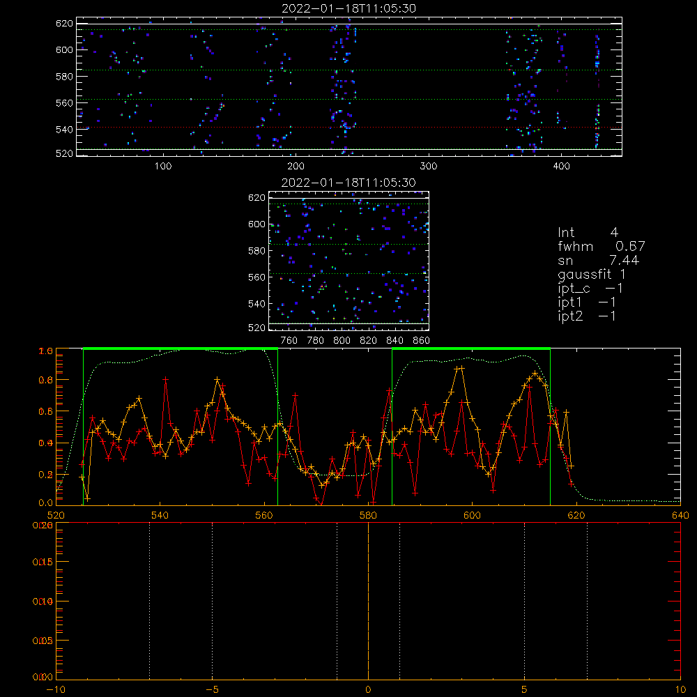Click the timestamp title above the small middle plot
The image size is (697, 697).
pyautogui.click(x=348, y=183)
